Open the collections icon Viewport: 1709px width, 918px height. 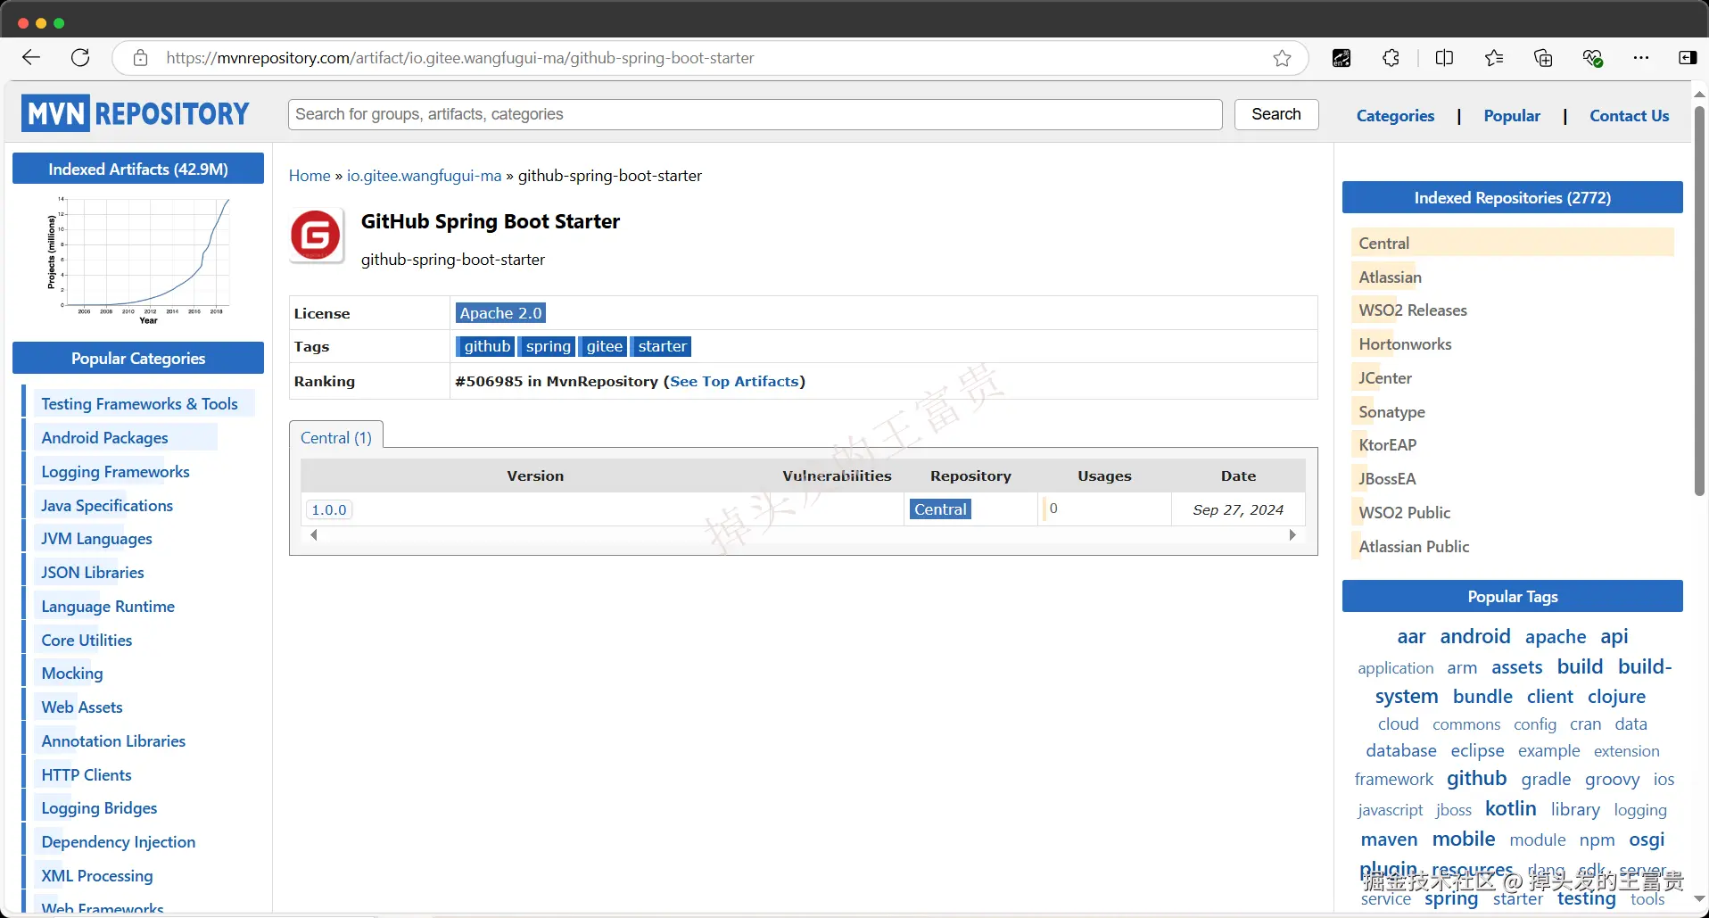click(1543, 58)
